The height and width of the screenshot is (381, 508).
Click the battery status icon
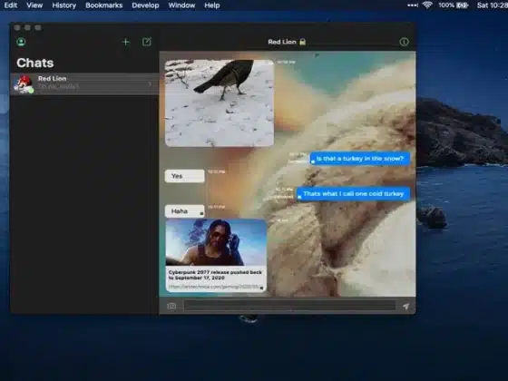click(462, 5)
